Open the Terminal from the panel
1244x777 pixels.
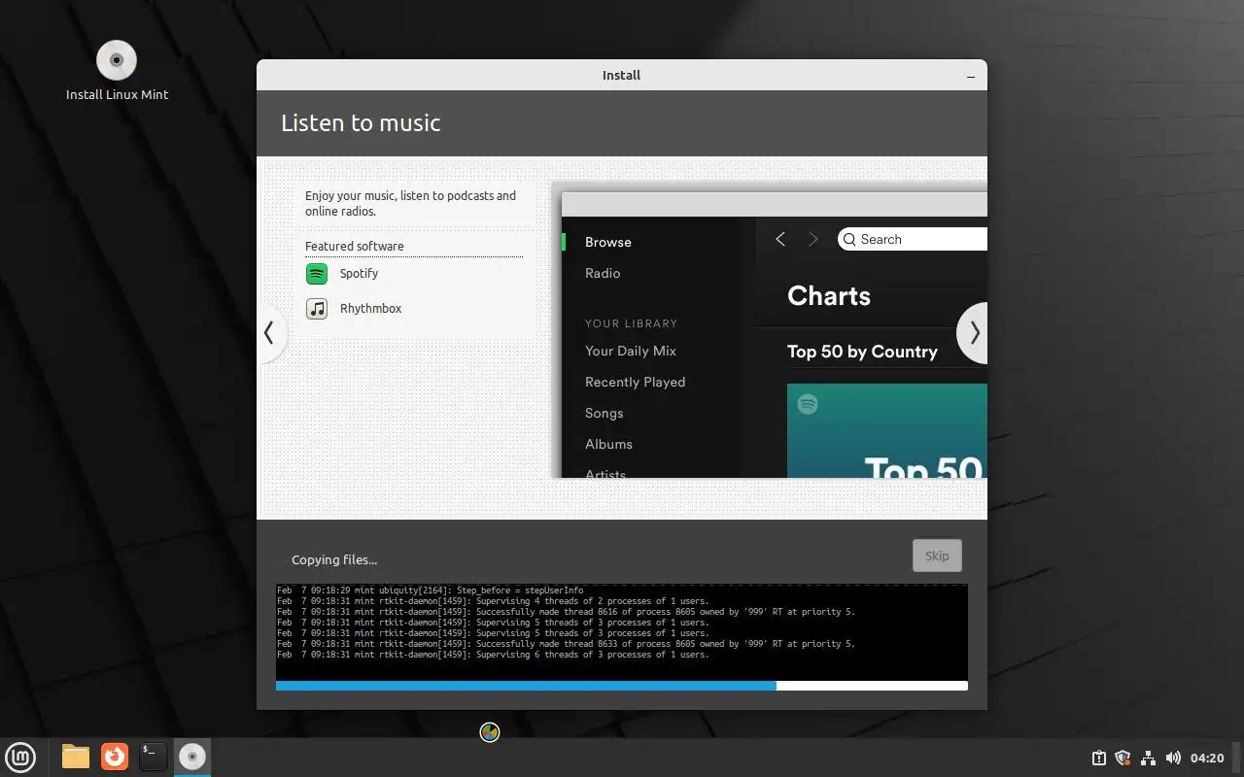pos(154,757)
